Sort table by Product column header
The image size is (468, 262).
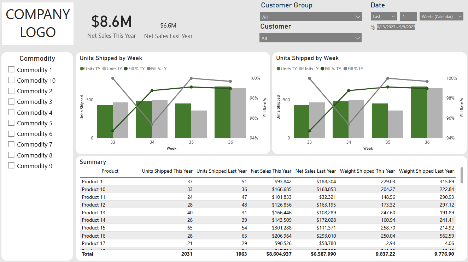tap(110, 171)
